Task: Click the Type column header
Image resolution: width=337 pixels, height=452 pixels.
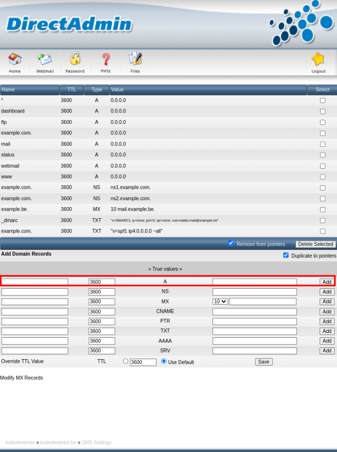Action: pos(96,90)
